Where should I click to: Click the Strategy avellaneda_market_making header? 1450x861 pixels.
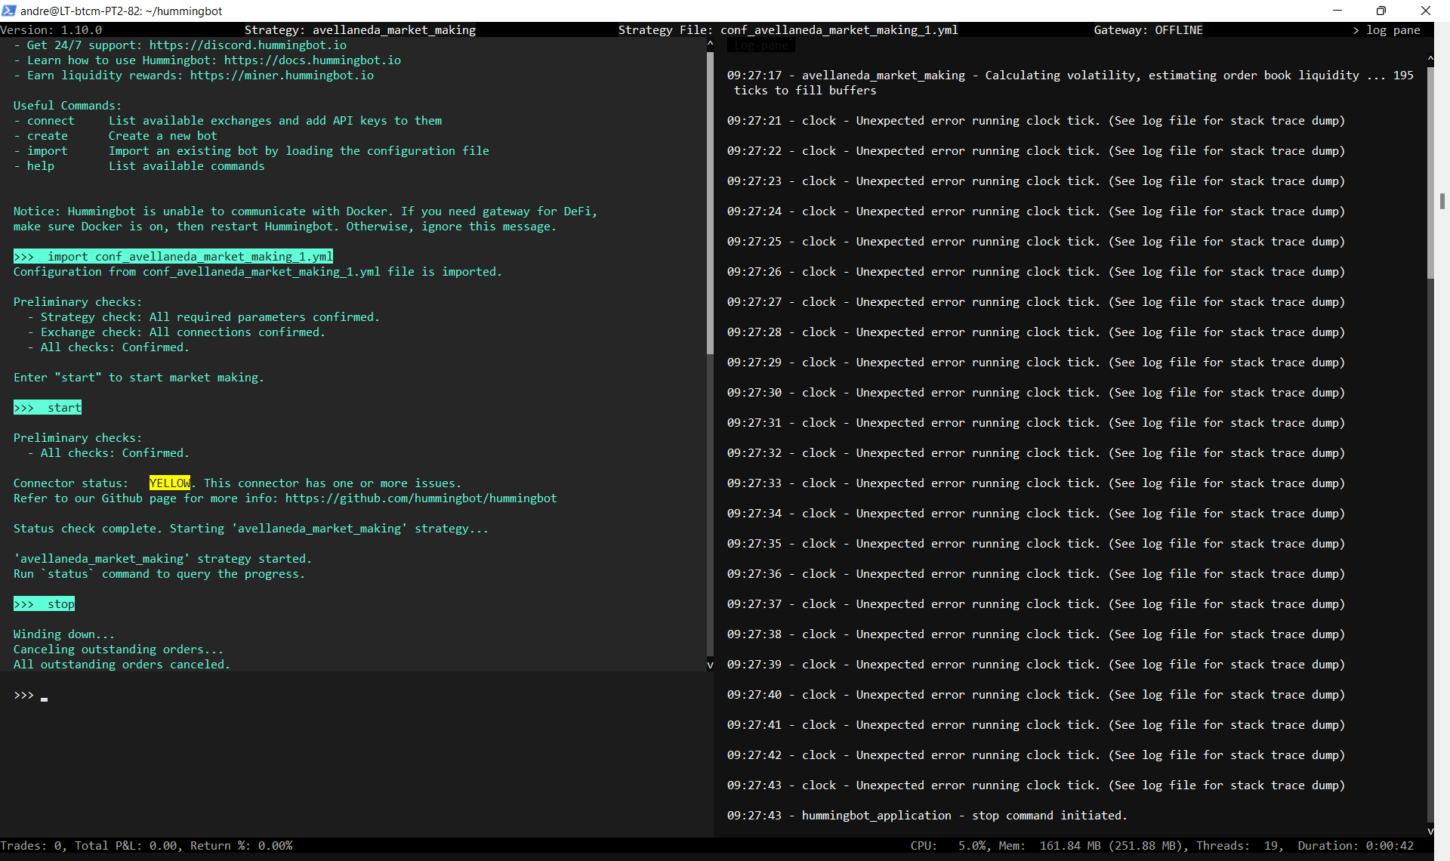pyautogui.click(x=360, y=29)
